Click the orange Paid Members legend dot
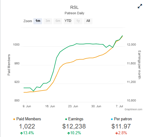Viewport: 146px width, 137px height. (14, 119)
